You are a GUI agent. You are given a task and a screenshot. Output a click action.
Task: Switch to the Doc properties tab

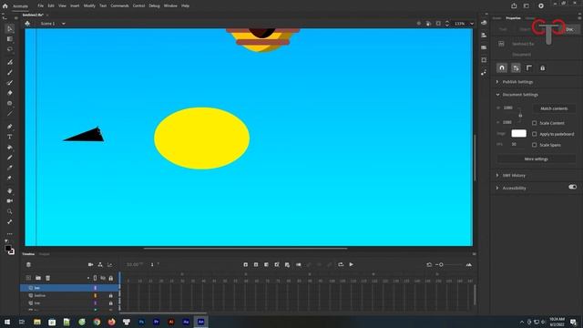click(x=569, y=29)
